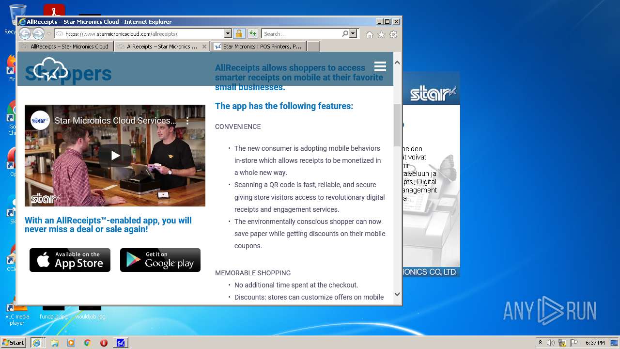Click Show desktop button
The width and height of the screenshot is (620, 349).
point(615,343)
